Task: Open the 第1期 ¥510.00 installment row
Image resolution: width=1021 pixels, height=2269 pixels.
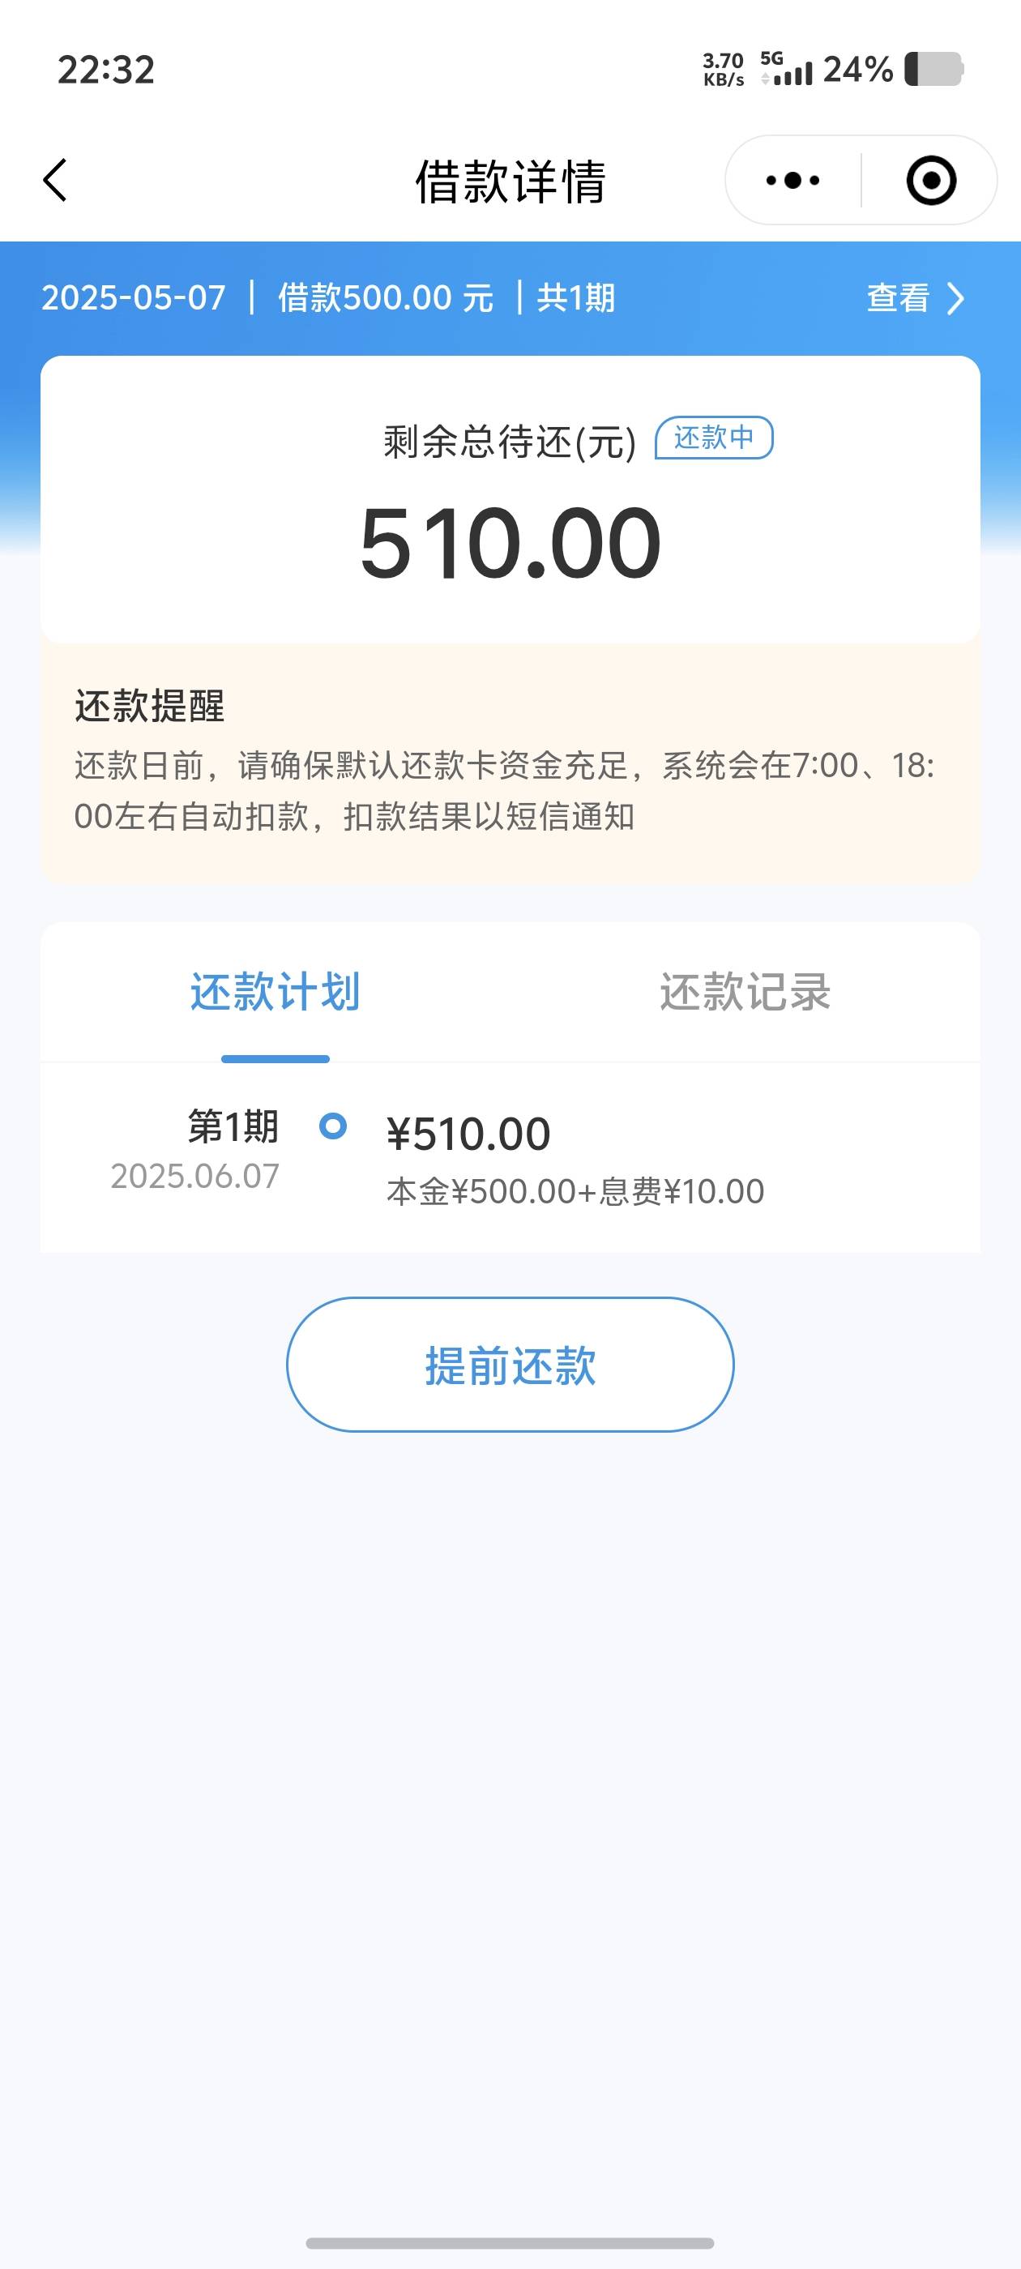Action: [510, 1157]
